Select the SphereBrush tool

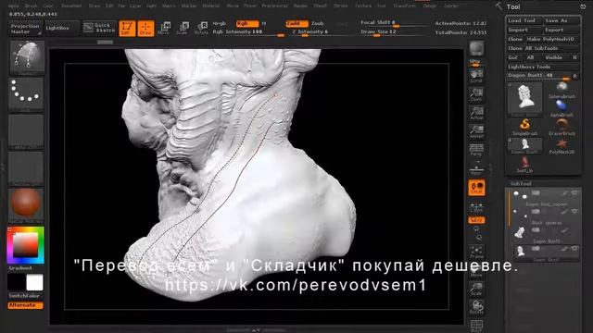(561, 91)
